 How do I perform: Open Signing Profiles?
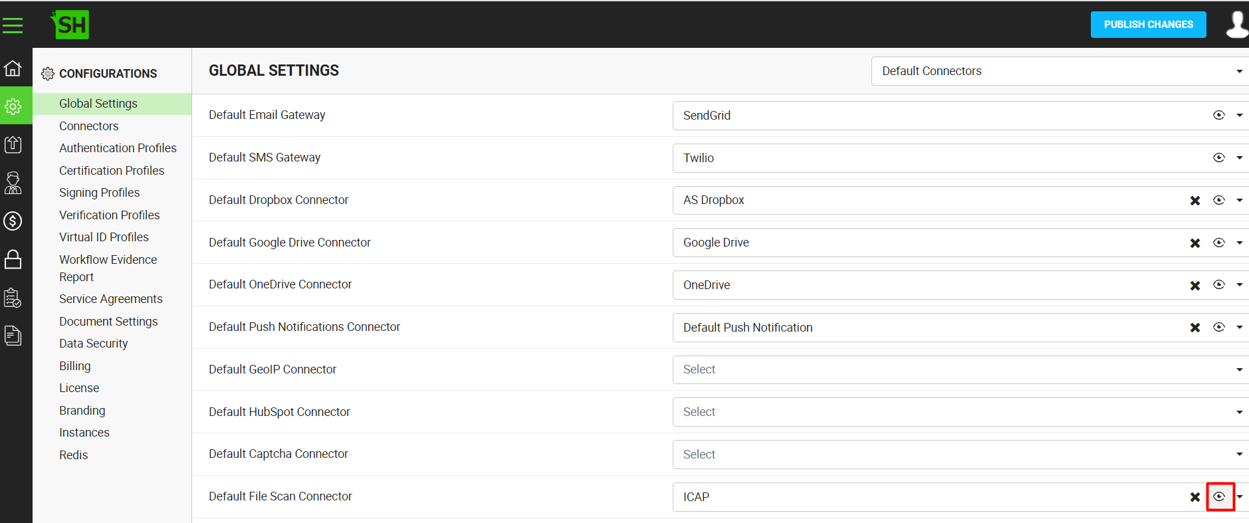(99, 193)
